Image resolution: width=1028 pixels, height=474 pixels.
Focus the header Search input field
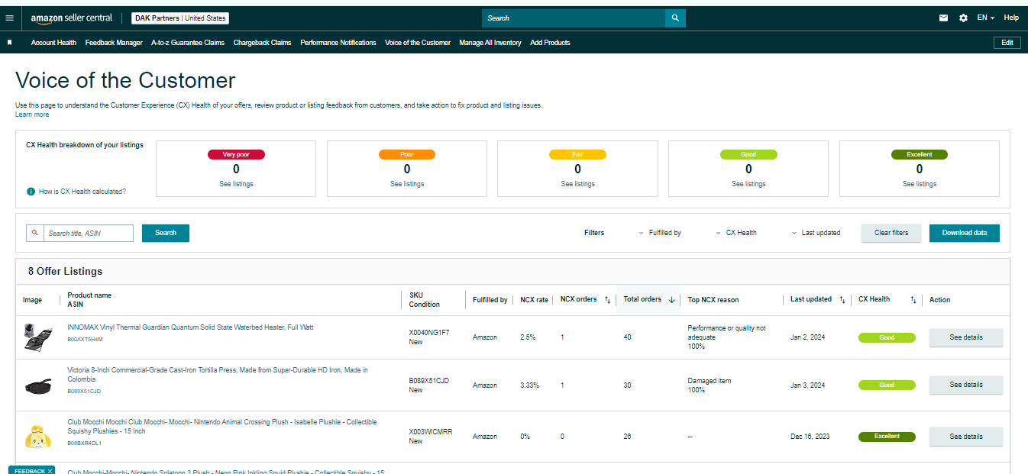point(574,18)
